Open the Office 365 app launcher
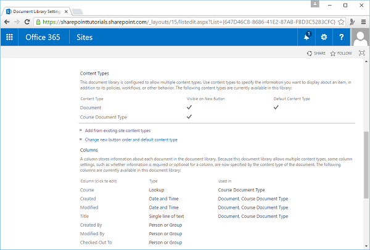The image size is (370, 250). tap(9, 37)
